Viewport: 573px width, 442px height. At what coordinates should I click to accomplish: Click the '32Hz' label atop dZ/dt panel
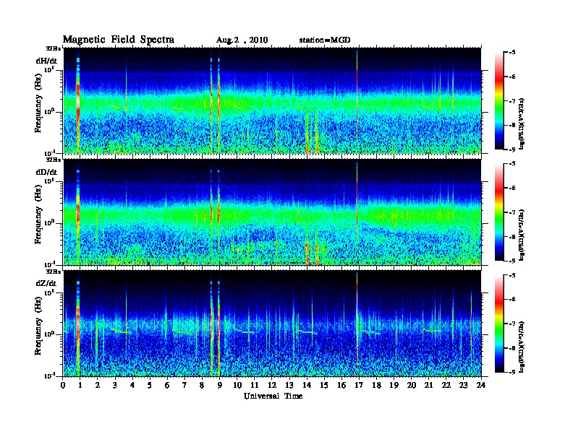pyautogui.click(x=54, y=272)
